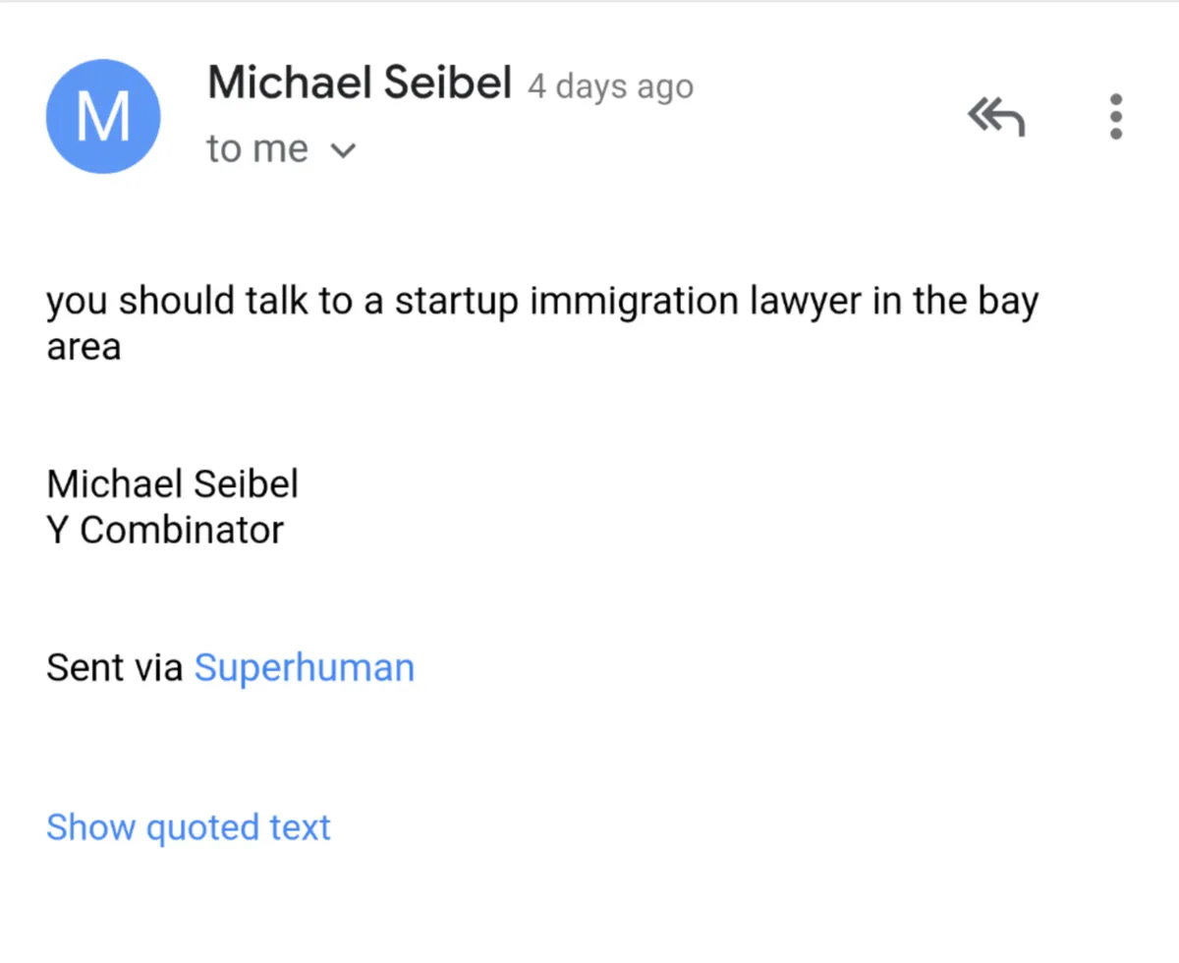Show quoted text in the email
1179x963 pixels.
click(x=189, y=827)
